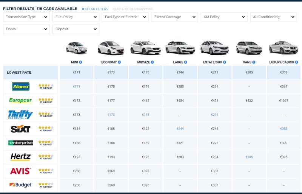
Task: Click the Europcar star rating
Action: click(46, 99)
